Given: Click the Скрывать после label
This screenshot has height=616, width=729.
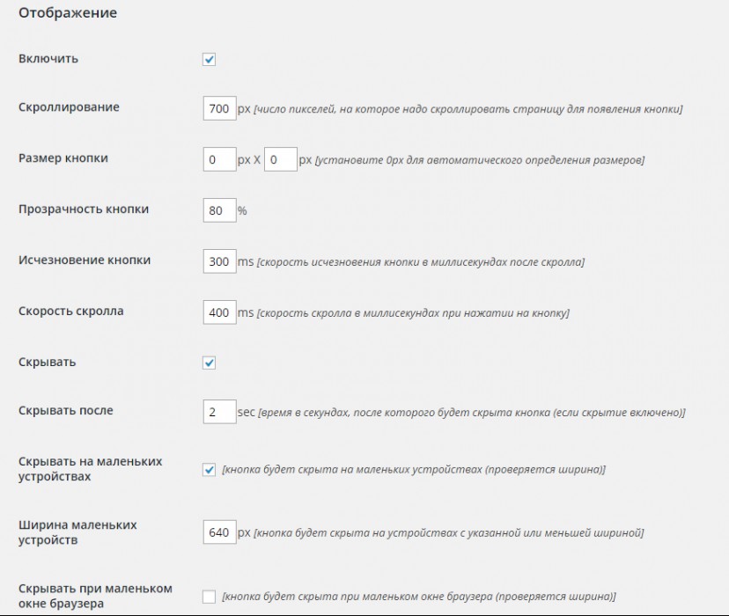Looking at the screenshot, I should pyautogui.click(x=65, y=411).
